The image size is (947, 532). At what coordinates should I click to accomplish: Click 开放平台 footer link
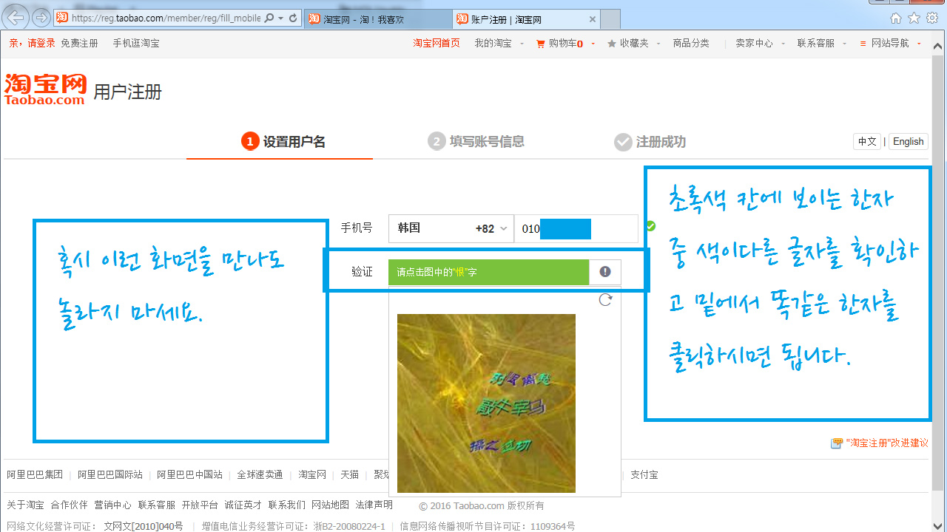tap(200, 505)
